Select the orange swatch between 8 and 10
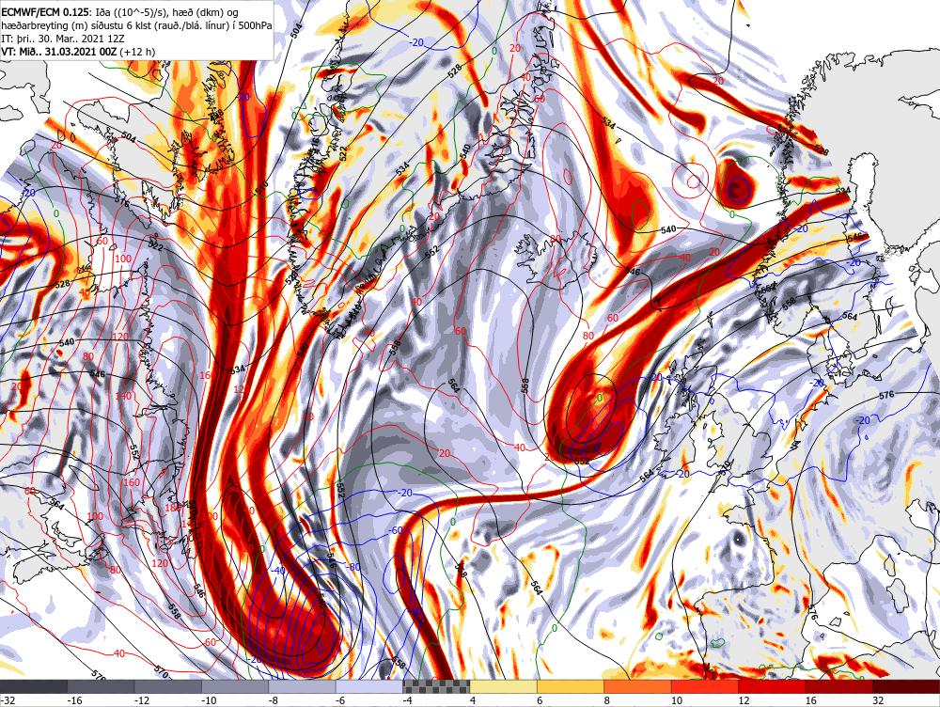Screen dimensions: 940x707 638,687
